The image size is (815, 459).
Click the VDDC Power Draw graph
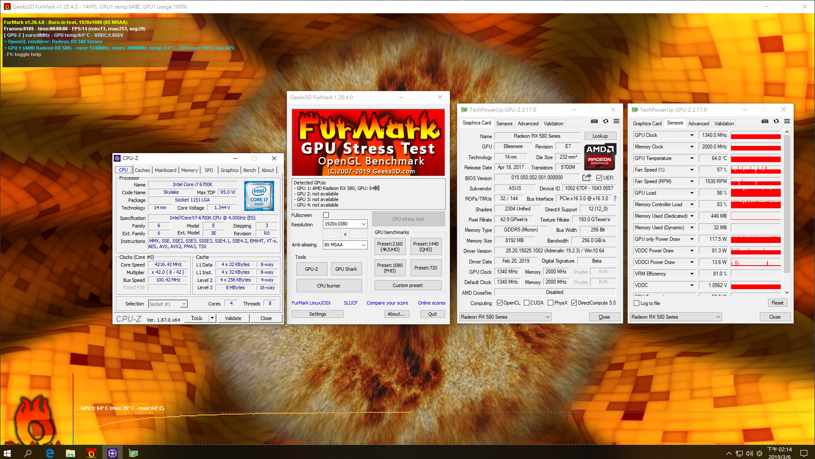[x=756, y=251]
